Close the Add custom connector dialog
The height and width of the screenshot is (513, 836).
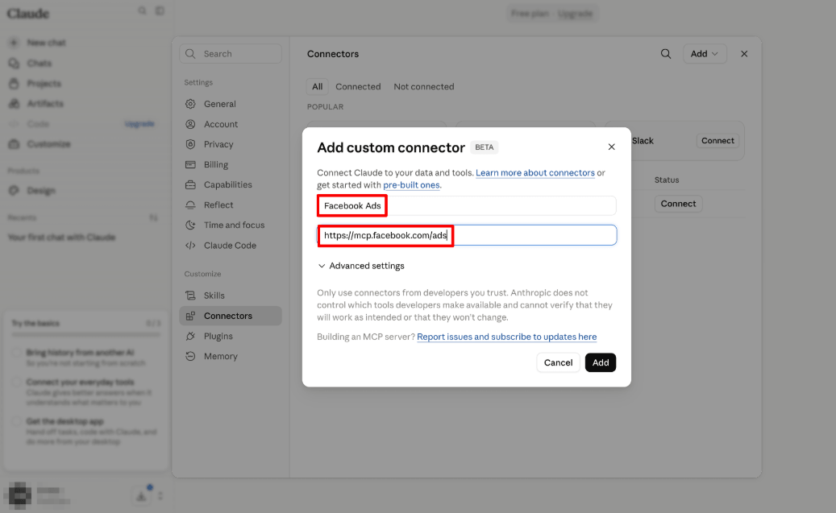tap(612, 147)
